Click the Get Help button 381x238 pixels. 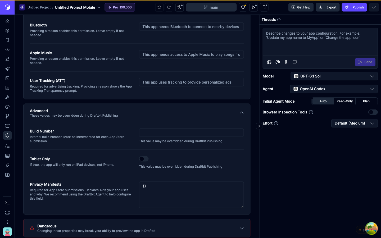(x=301, y=7)
